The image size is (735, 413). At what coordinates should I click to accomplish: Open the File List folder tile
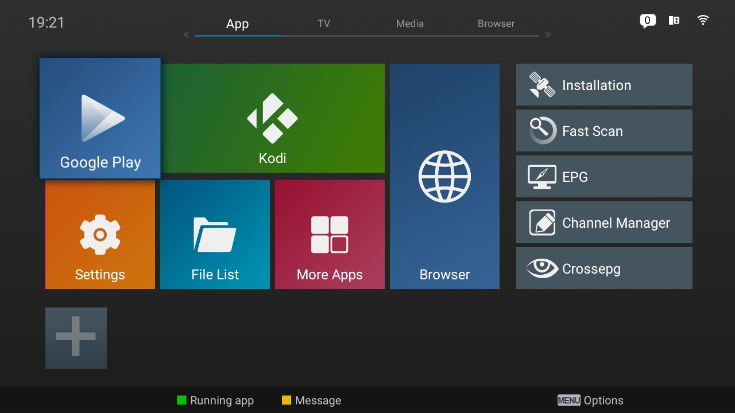click(x=215, y=235)
